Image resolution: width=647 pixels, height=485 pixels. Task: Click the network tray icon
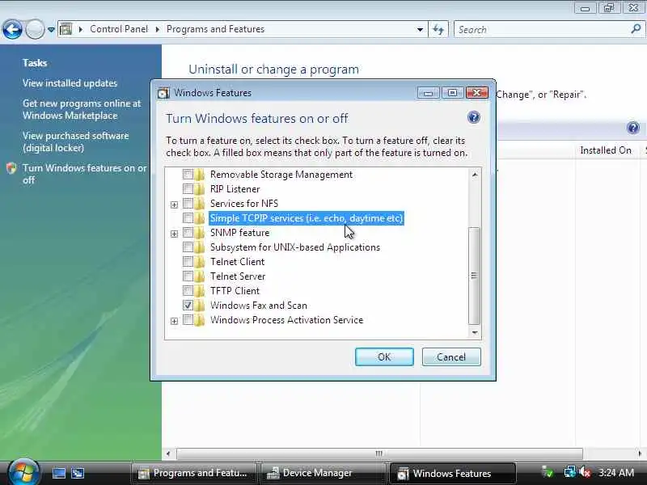pyautogui.click(x=570, y=472)
